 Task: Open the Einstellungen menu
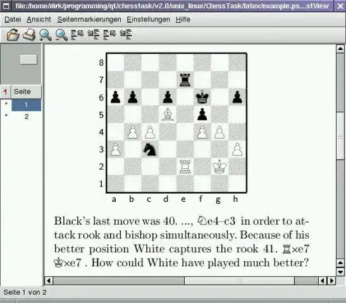click(x=148, y=20)
